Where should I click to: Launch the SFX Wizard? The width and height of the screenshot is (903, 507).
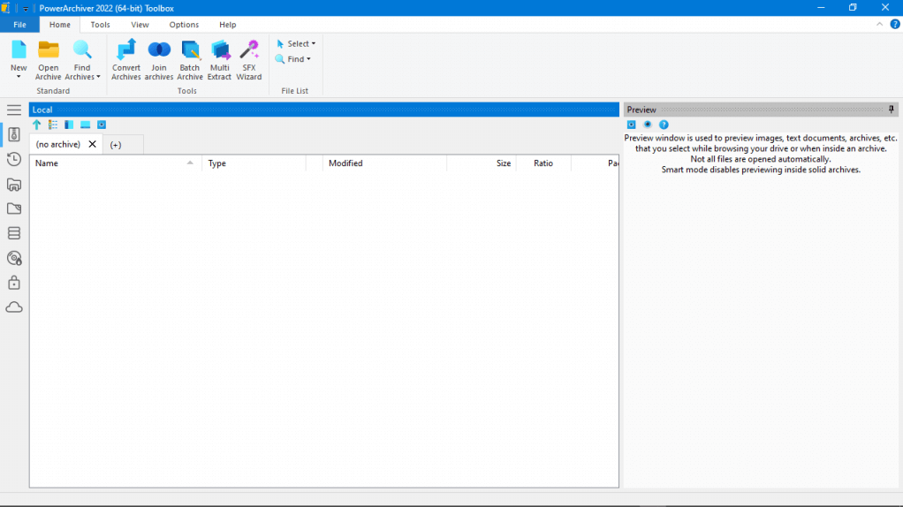249,59
